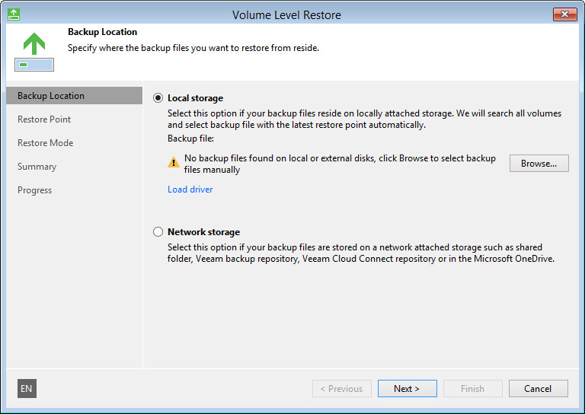The image size is (585, 414).
Task: Follow the Load driver link
Action: [190, 189]
